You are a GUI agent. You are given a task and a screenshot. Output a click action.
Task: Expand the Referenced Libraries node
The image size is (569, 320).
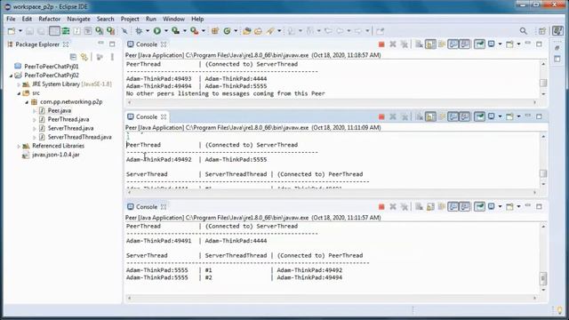19,146
